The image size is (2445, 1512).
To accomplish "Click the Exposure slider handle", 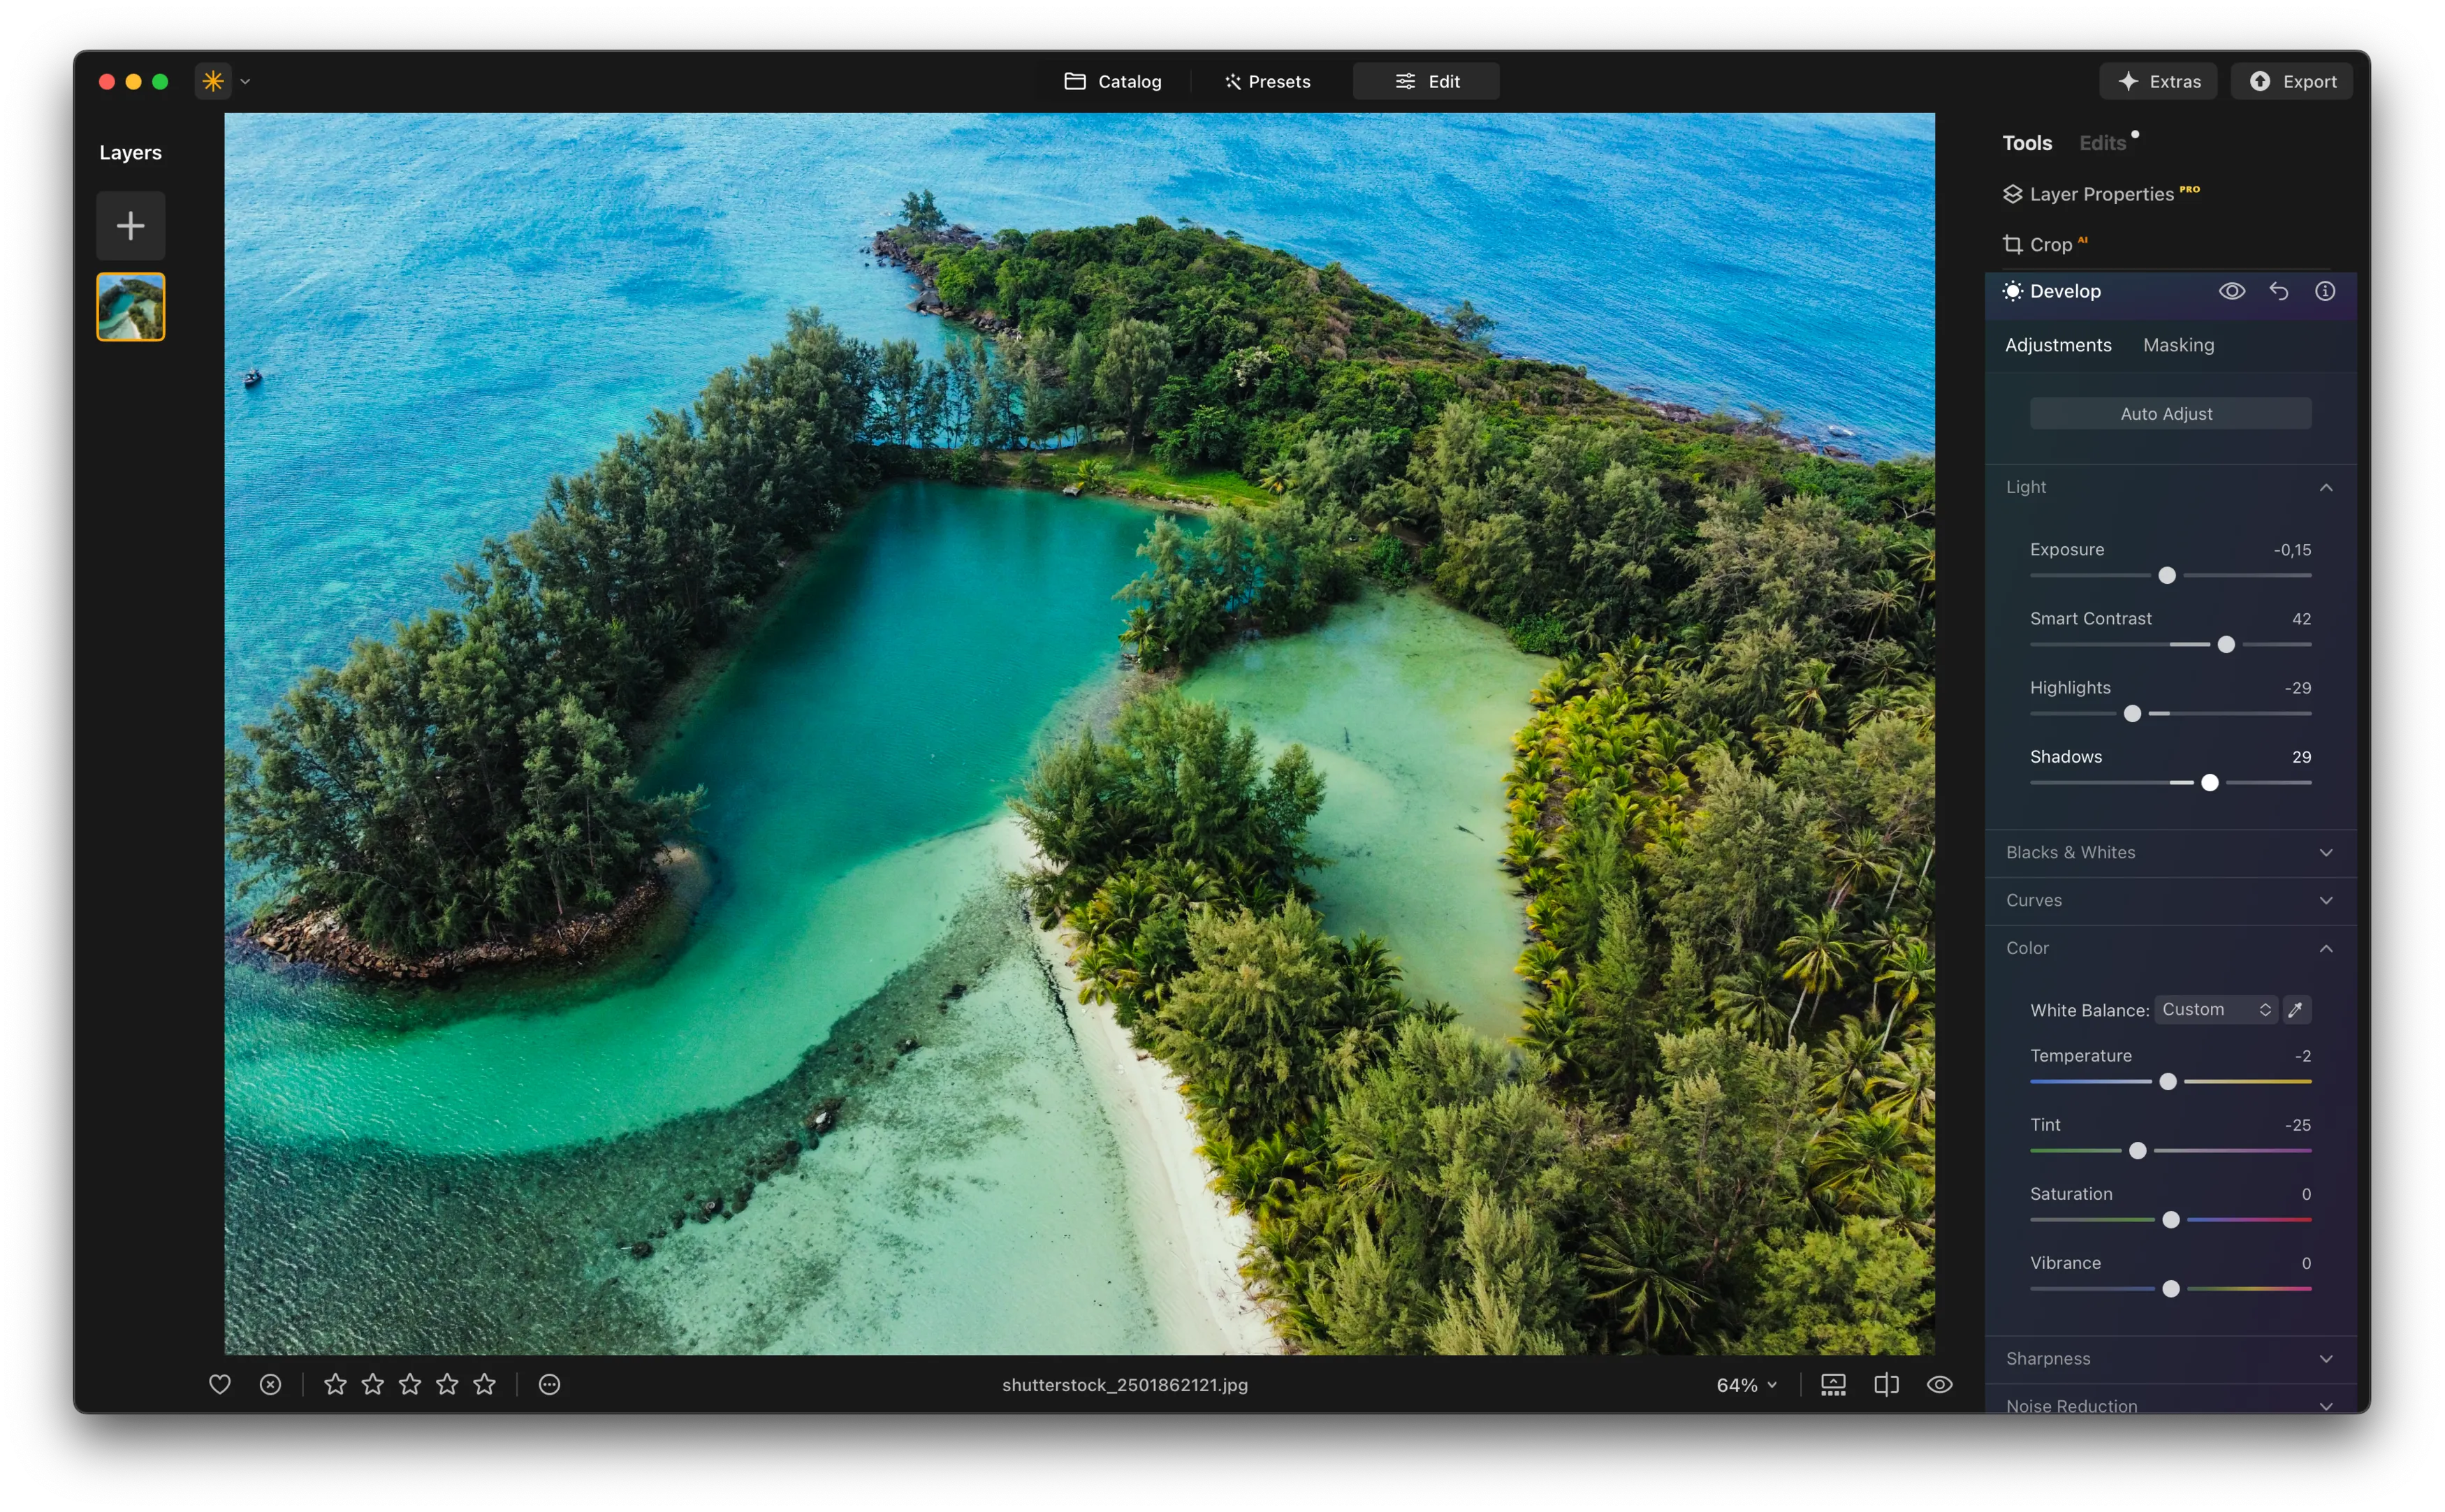I will (2167, 575).
